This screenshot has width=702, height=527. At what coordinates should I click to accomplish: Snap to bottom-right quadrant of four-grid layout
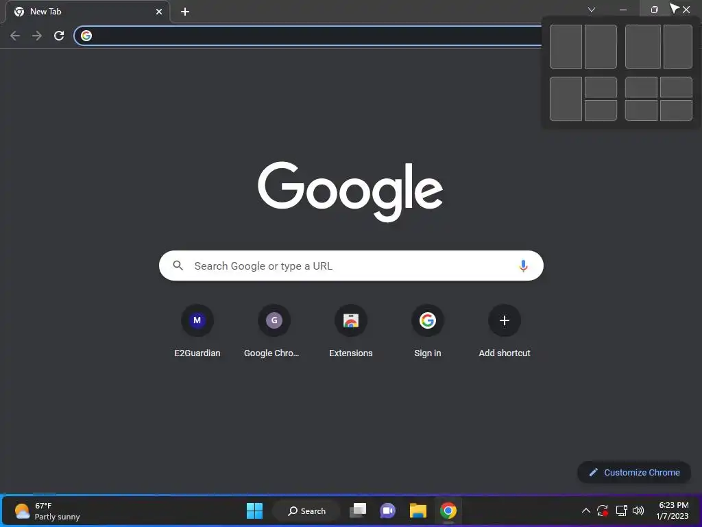(x=676, y=110)
